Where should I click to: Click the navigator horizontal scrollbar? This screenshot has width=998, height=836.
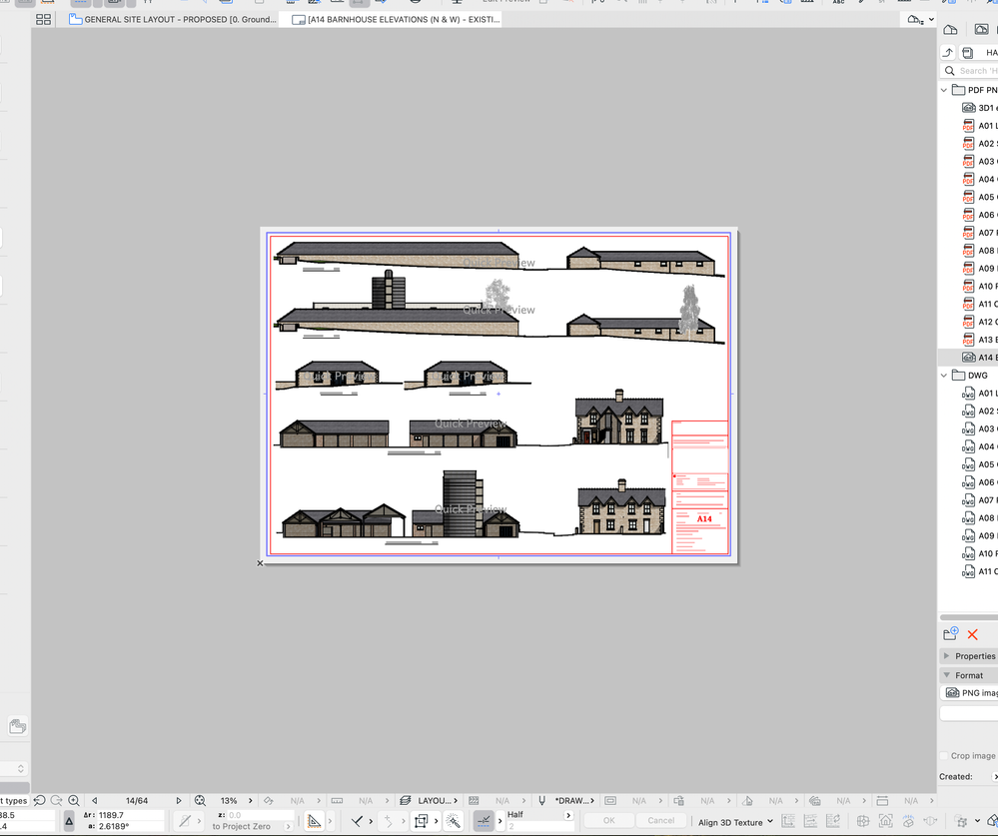(x=969, y=617)
